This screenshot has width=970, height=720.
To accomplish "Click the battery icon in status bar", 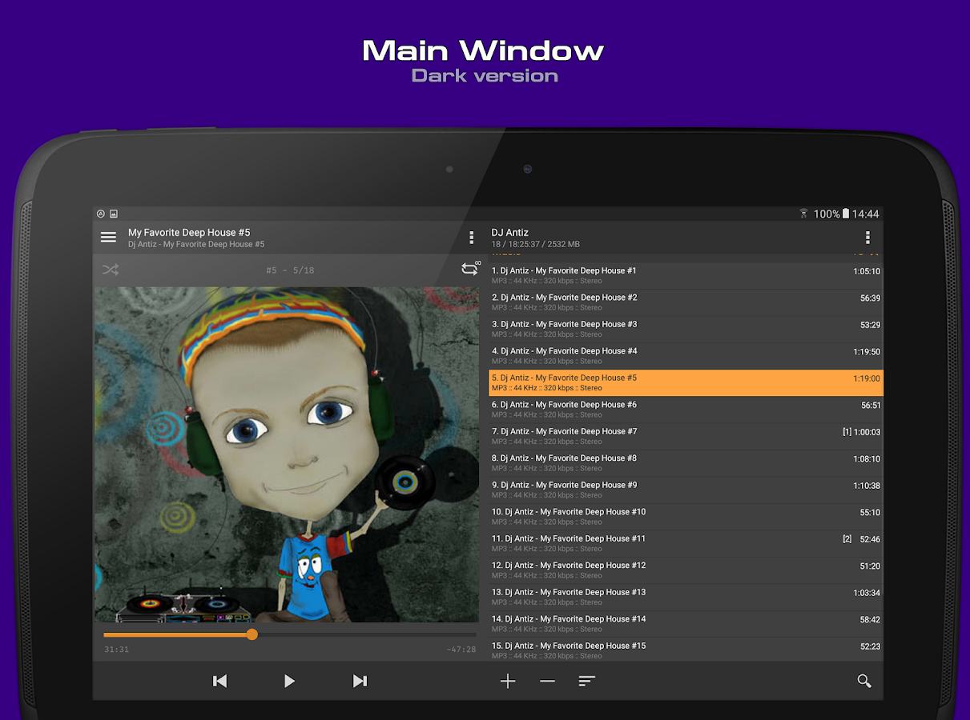I will 845,214.
